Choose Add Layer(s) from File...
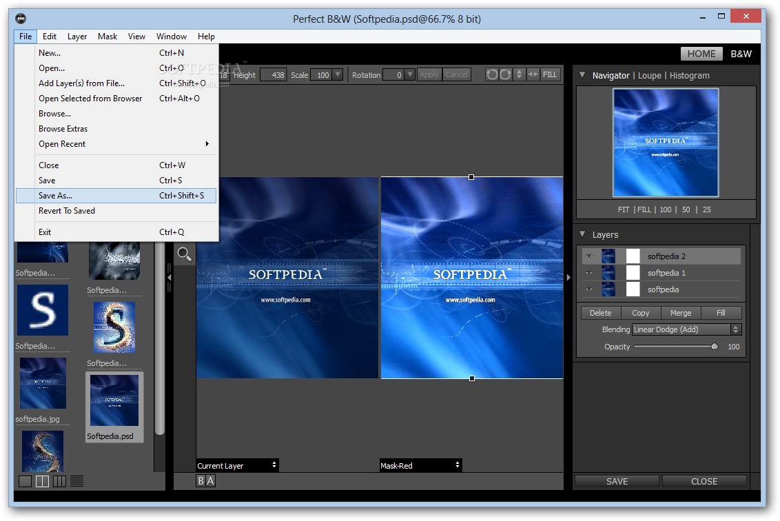780x521 pixels. [116, 83]
